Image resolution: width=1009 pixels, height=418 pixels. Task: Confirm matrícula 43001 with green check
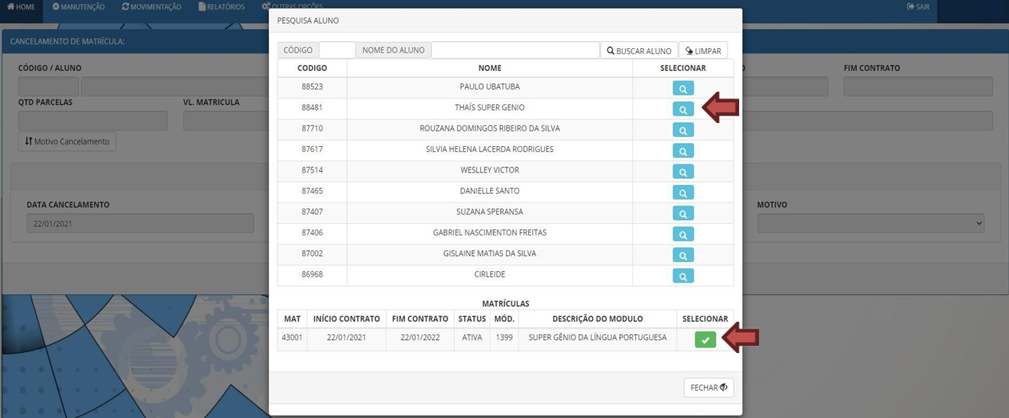pos(705,339)
